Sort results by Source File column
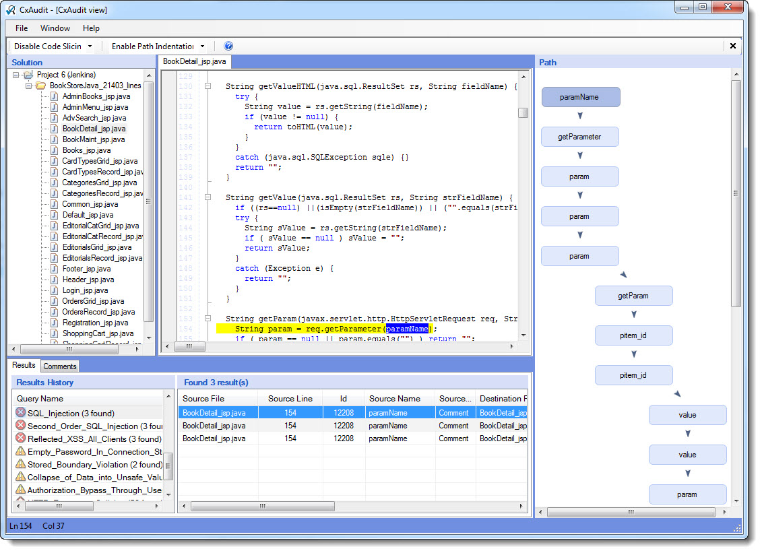762x553 pixels. 218,399
